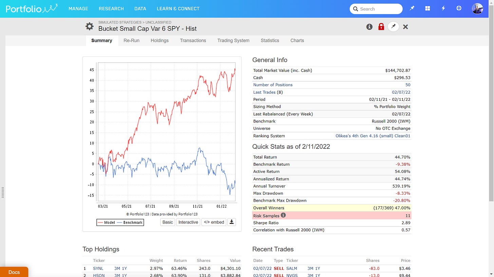The height and width of the screenshot is (277, 494).
Task: Click the magnifier icon in search box
Action: point(356,9)
